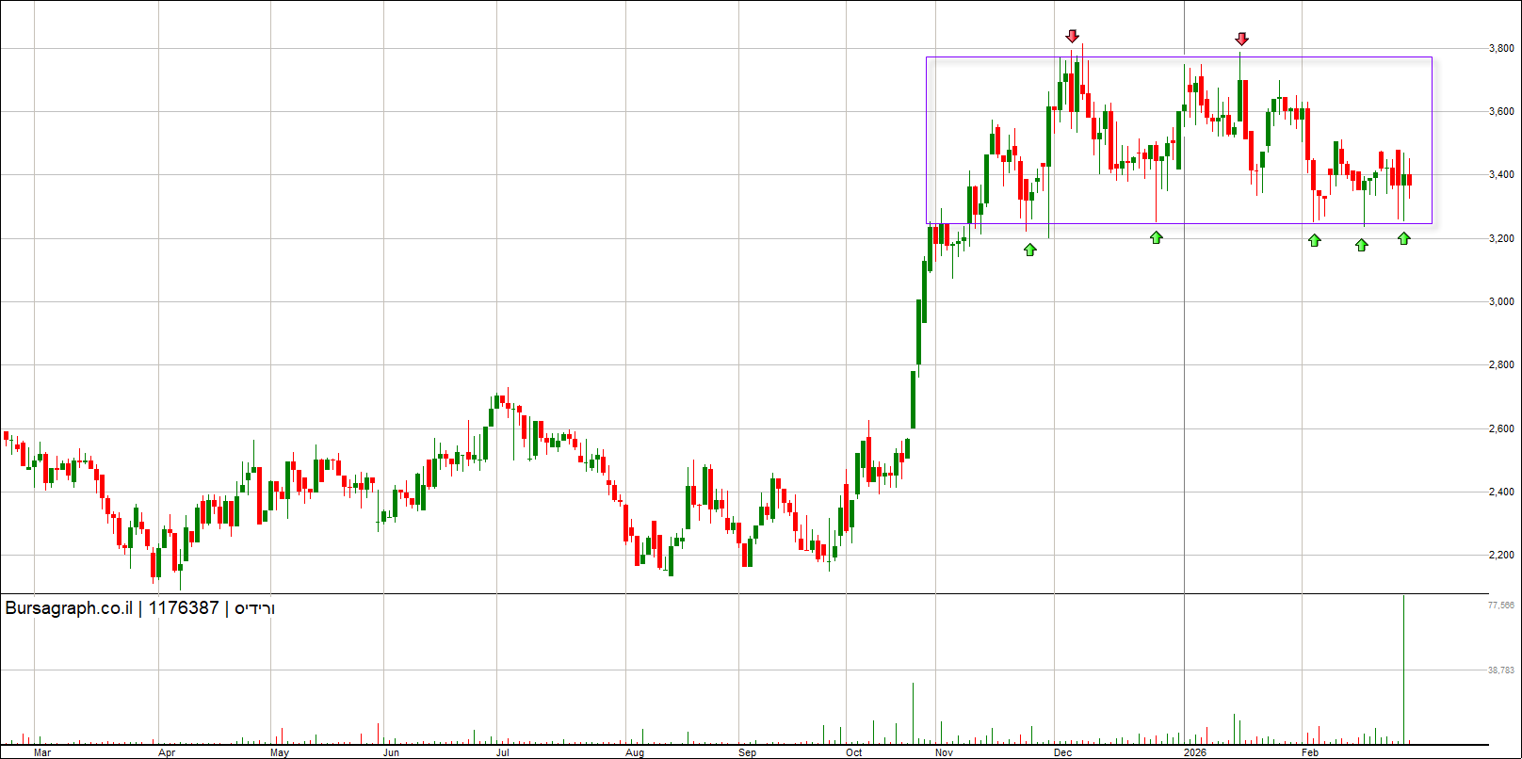The height and width of the screenshot is (759, 1522).
Task: Click the Apr label on the time axis
Action: click(x=167, y=752)
